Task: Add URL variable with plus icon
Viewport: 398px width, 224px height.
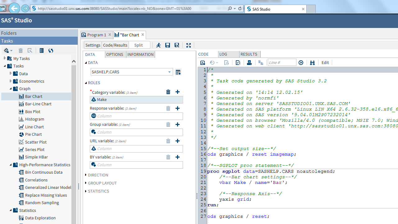Action: coord(178,141)
